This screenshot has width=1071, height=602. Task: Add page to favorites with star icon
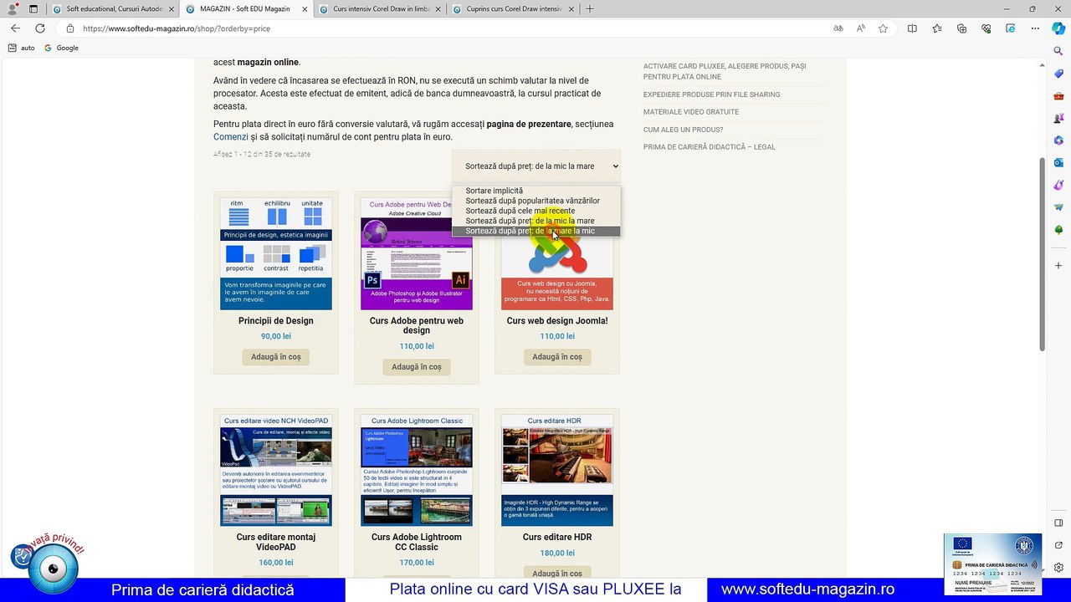click(x=883, y=28)
